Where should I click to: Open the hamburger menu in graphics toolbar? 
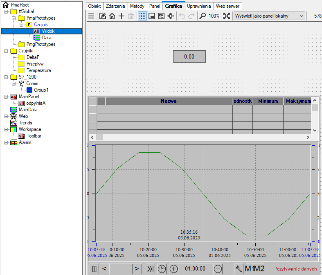coord(91,16)
